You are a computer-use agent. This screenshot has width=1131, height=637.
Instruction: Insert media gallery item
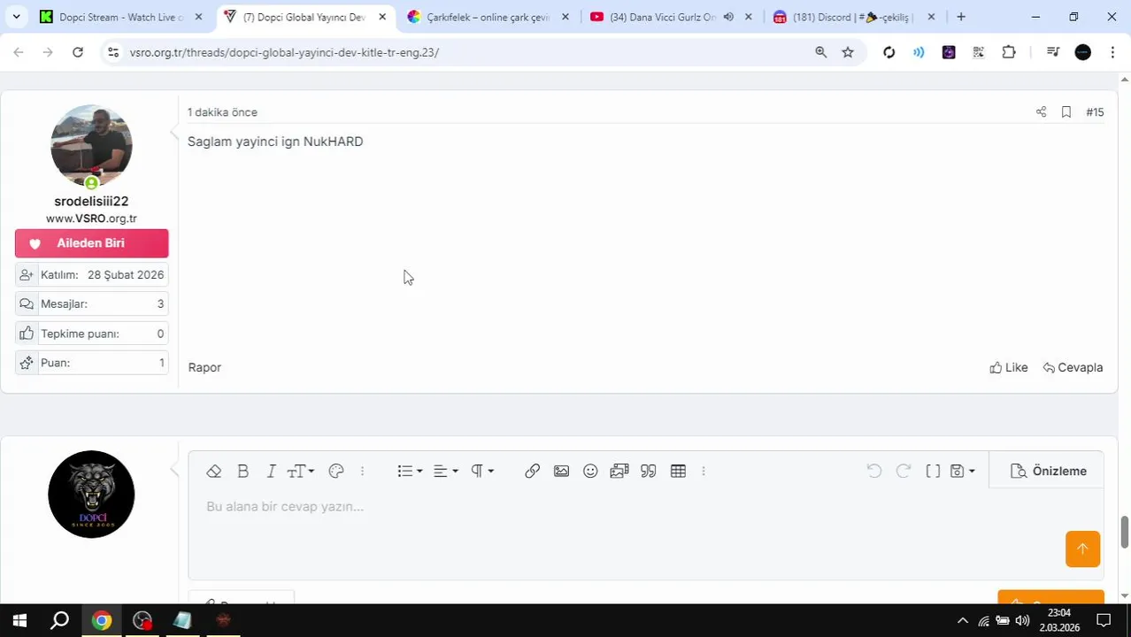coord(619,472)
